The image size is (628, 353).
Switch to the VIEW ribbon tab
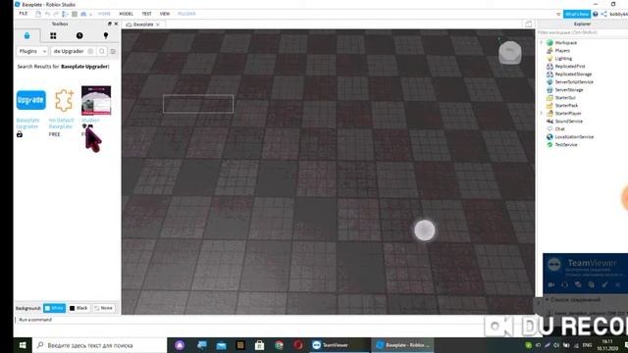tap(165, 14)
